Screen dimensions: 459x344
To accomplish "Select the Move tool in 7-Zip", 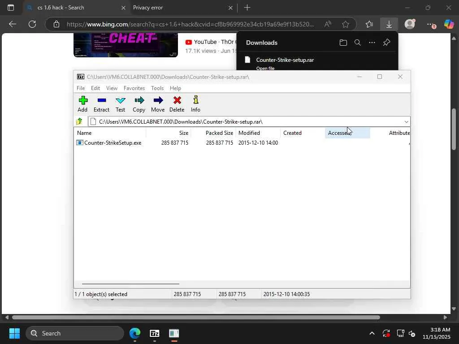I will 158,104.
